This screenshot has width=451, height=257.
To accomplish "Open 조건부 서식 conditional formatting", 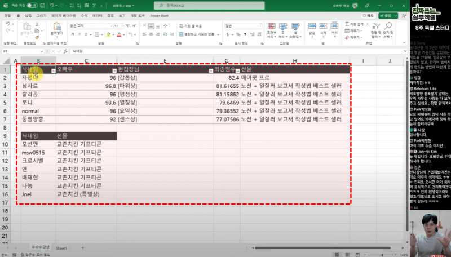I will (271, 30).
